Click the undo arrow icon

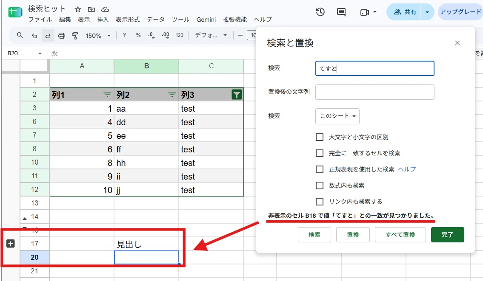(34, 36)
